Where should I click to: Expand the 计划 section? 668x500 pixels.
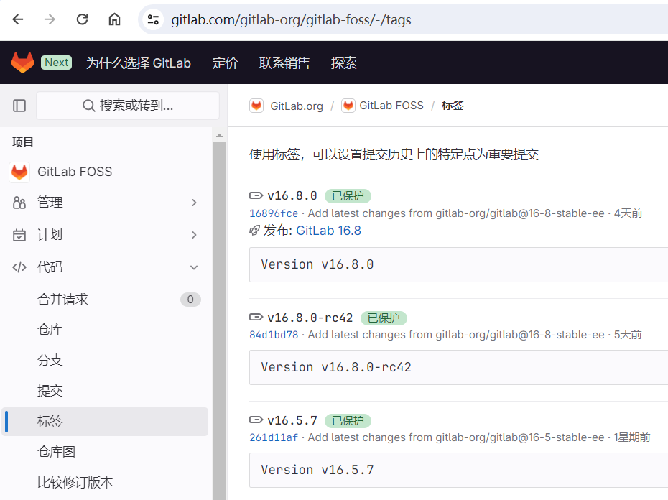193,234
